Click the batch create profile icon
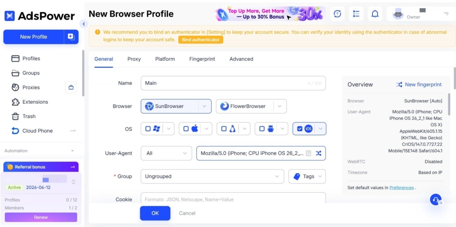Image resolution: width=456 pixels, height=227 pixels. pyautogui.click(x=71, y=36)
